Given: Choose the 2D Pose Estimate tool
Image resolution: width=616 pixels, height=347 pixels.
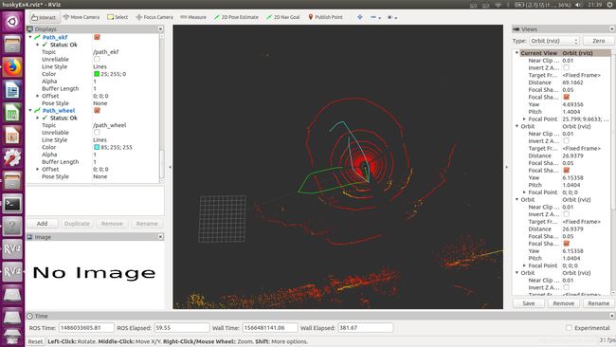Looking at the screenshot, I should tap(236, 17).
